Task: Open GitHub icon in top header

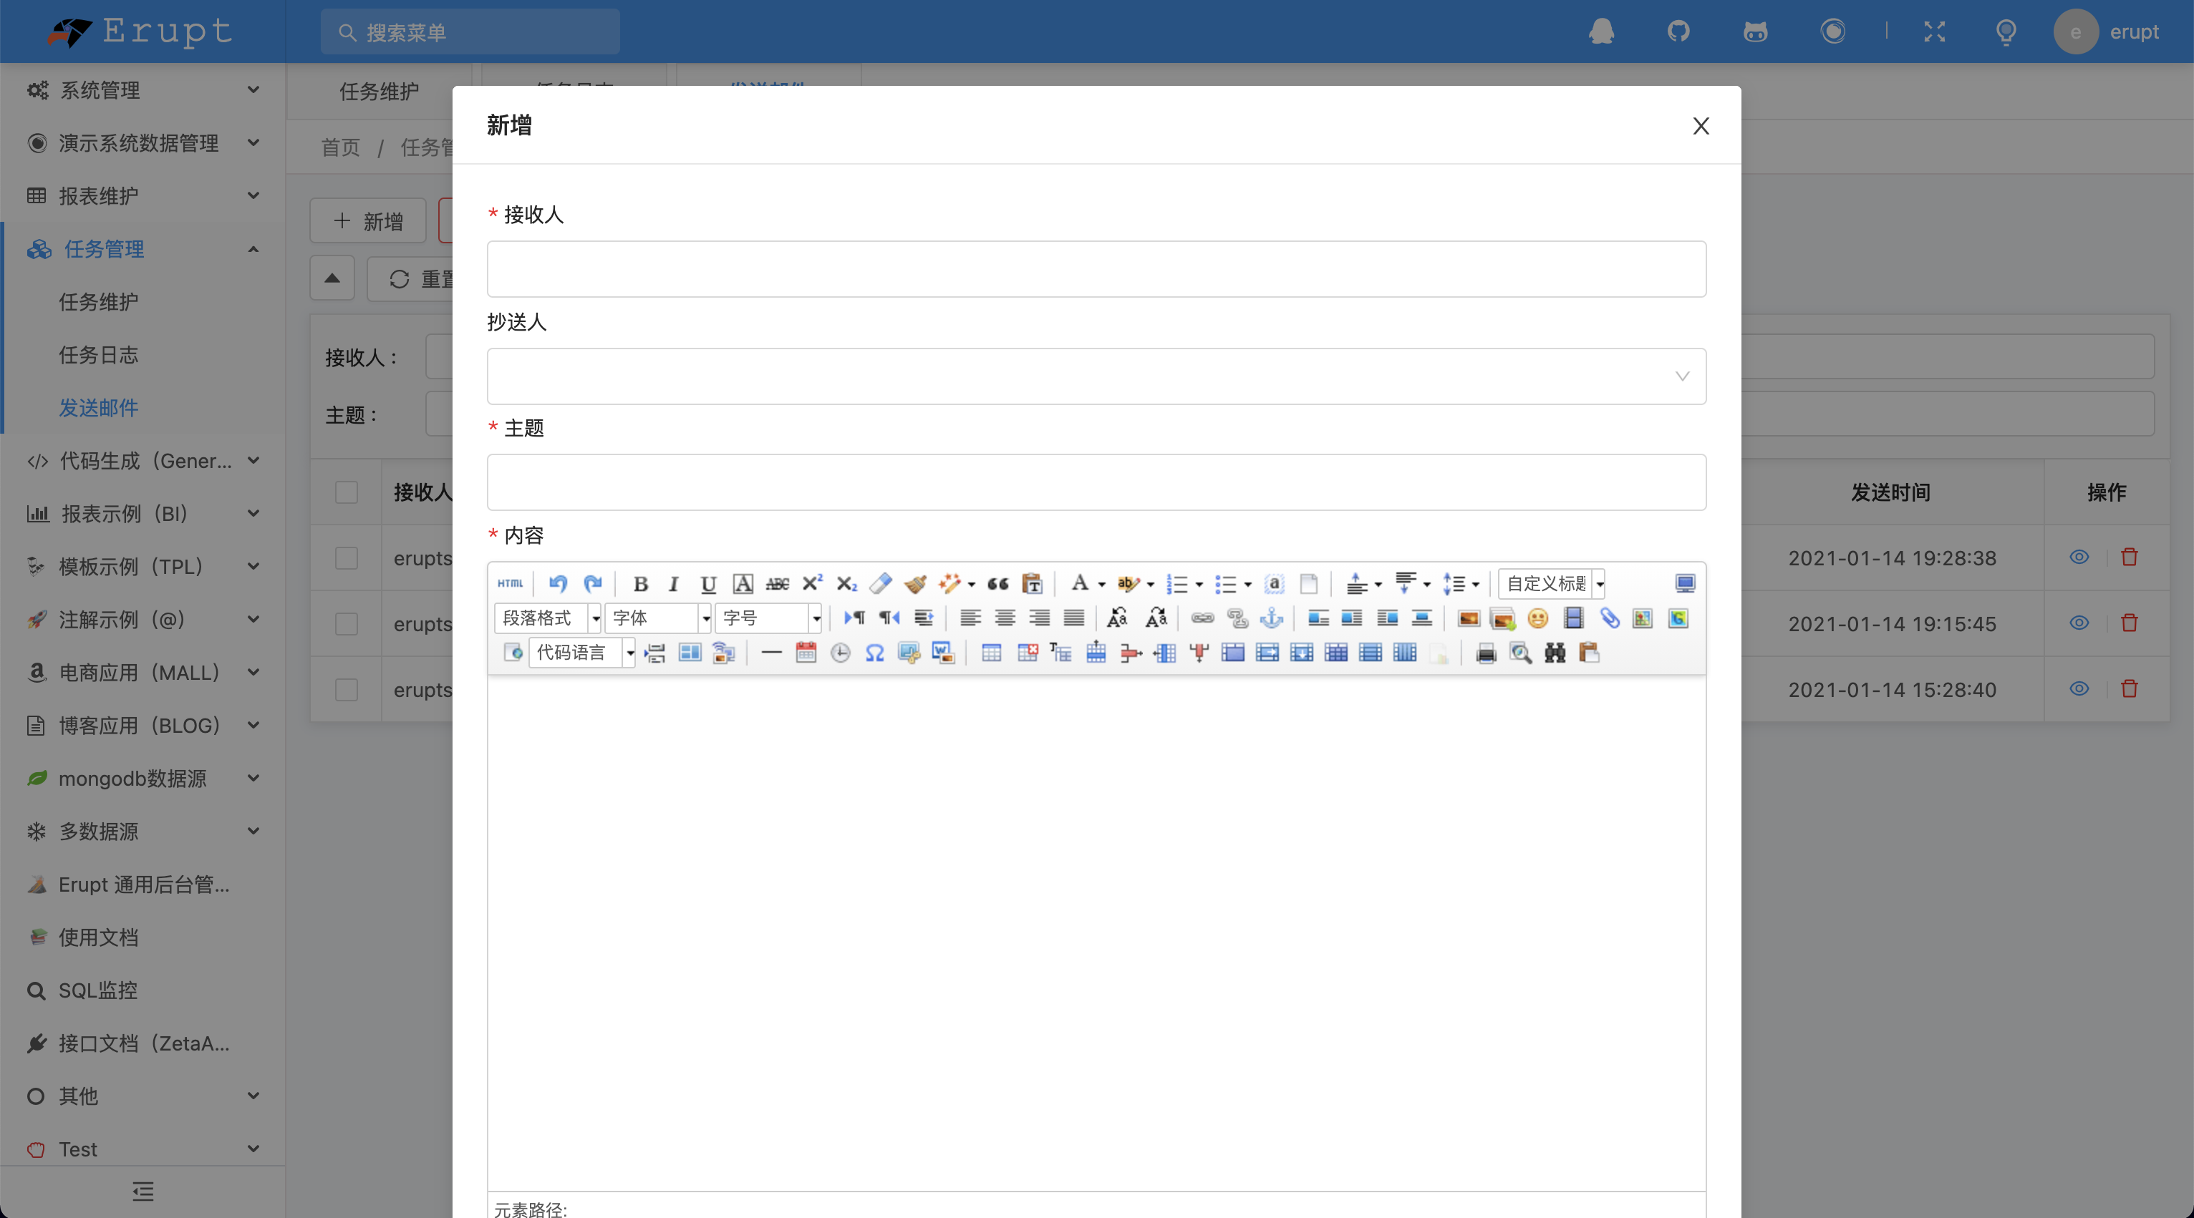Action: click(x=1678, y=31)
